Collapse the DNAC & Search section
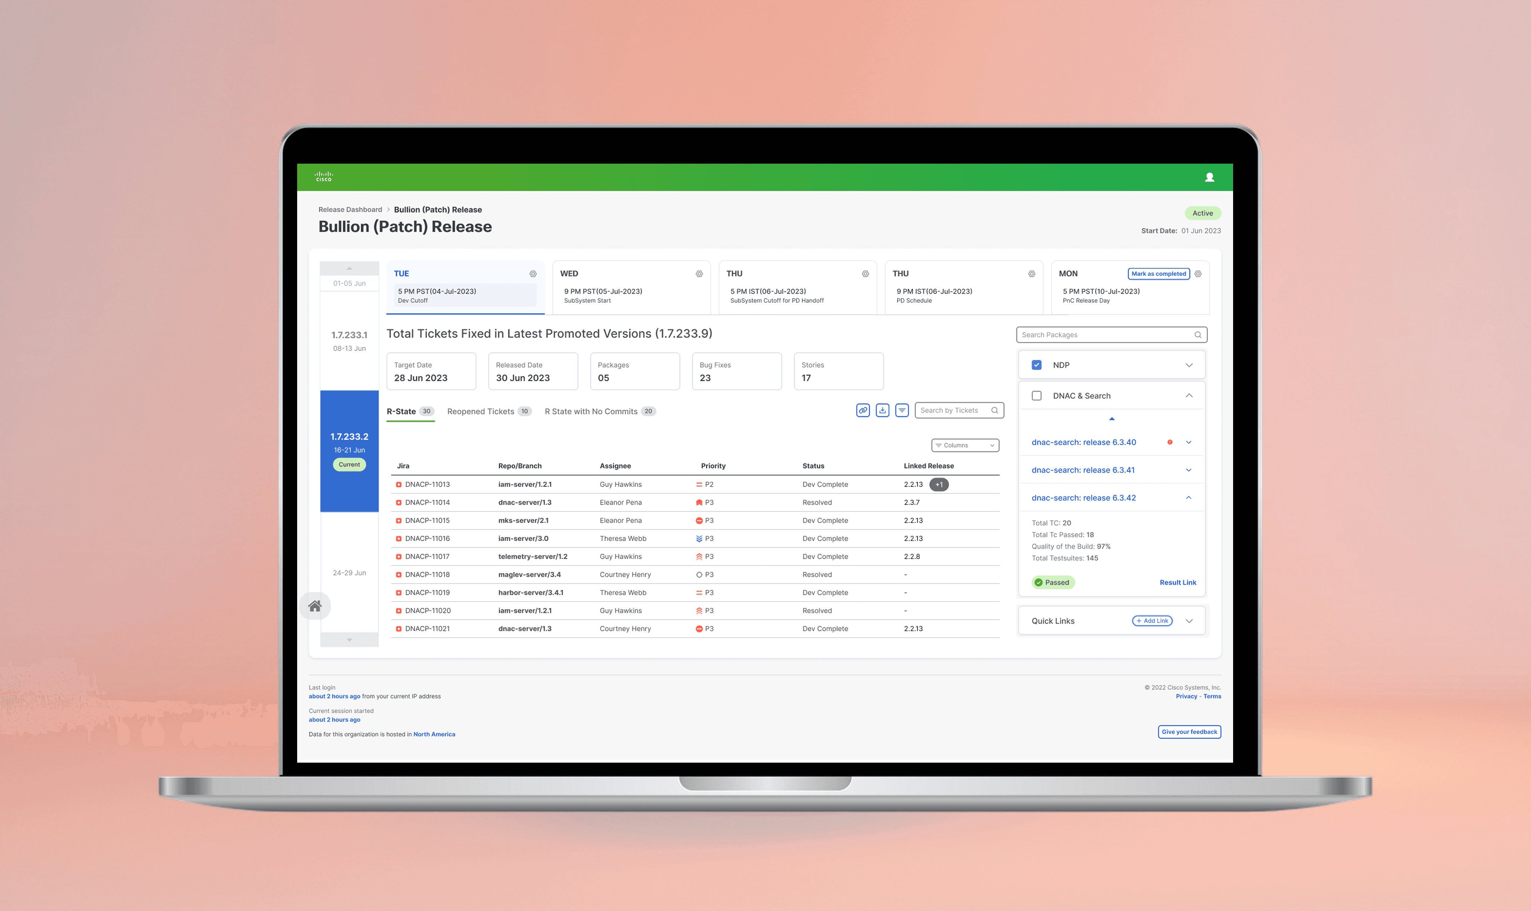The height and width of the screenshot is (911, 1531). 1189,396
